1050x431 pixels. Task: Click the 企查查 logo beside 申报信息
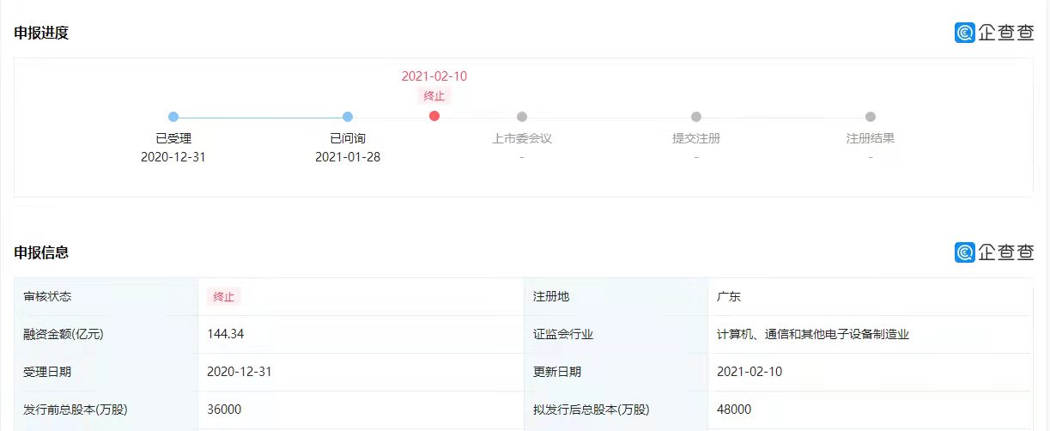point(994,252)
